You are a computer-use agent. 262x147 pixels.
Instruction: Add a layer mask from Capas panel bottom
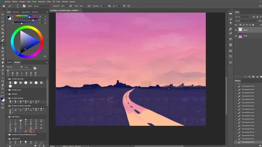tap(253, 77)
